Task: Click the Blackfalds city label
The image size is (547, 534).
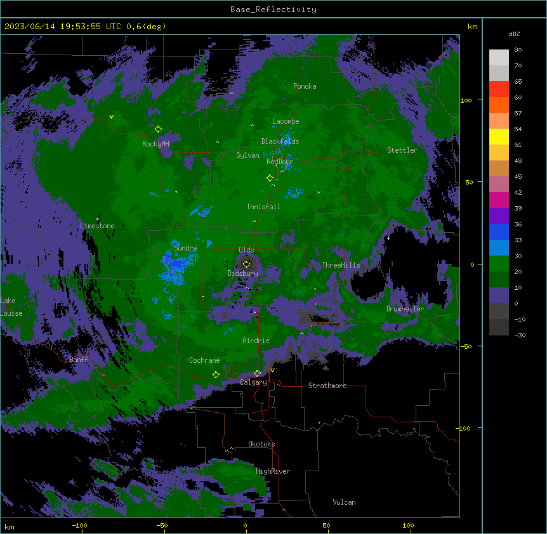Action: (x=280, y=141)
